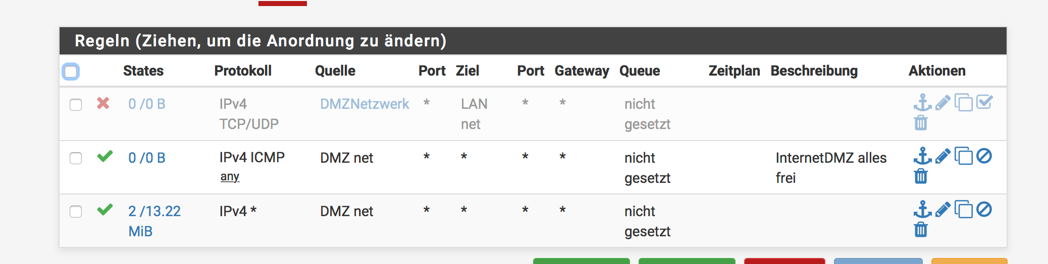This screenshot has width=1048, height=264.
Task: Enable the disabled DMZNetzwerk rule
Action: click(x=984, y=103)
